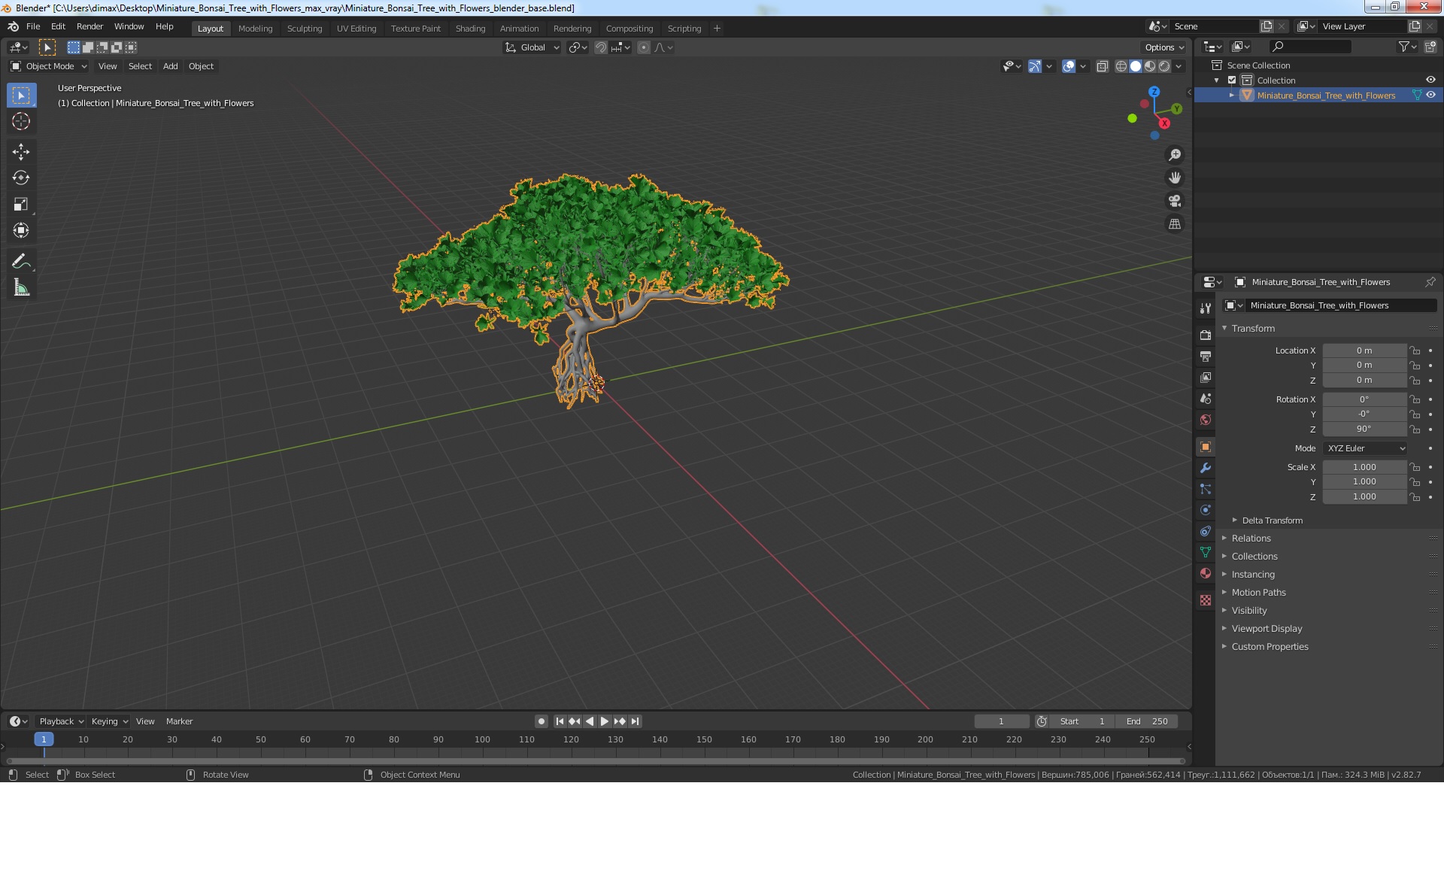Click the Location Z value field
The width and height of the screenshot is (1444, 871).
click(1364, 381)
